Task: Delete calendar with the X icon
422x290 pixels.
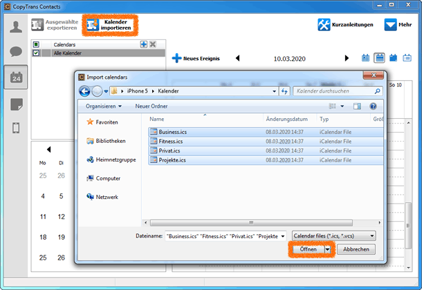Action: 153,44
